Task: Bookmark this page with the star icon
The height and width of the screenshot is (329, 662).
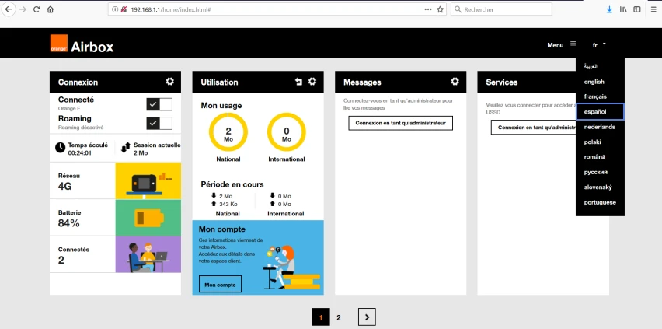Action: coord(440,9)
